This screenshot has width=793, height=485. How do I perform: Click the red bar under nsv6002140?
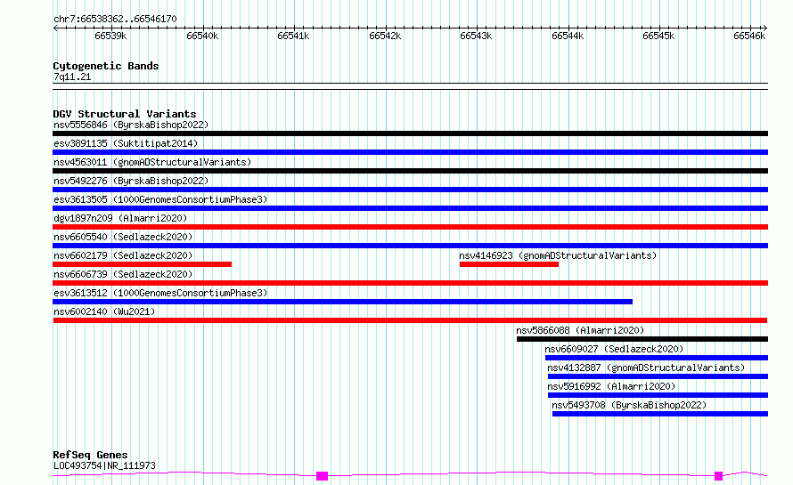pyautogui.click(x=410, y=320)
